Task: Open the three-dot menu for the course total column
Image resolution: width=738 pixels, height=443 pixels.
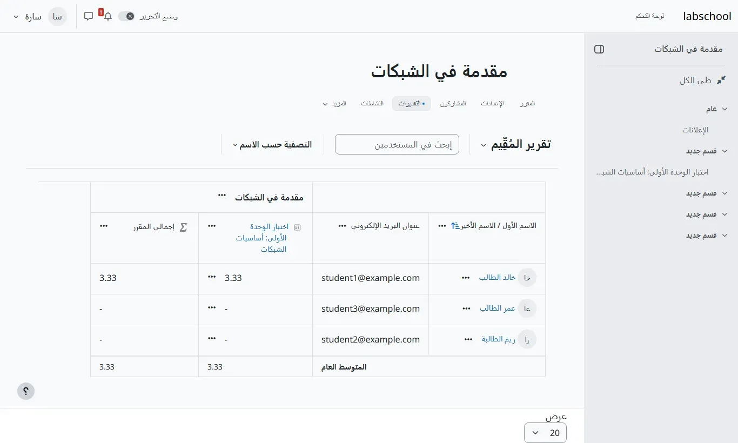Action: tap(104, 226)
